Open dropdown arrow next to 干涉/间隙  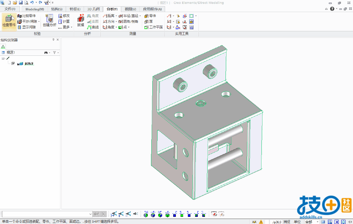click(x=39, y=22)
